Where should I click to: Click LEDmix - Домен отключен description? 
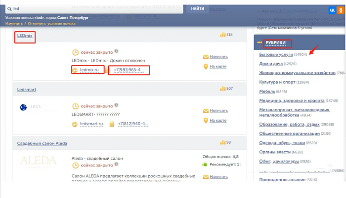108,61
